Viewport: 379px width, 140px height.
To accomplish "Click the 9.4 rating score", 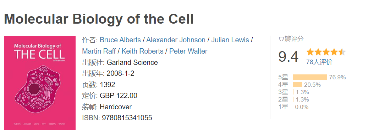I will point(289,57).
